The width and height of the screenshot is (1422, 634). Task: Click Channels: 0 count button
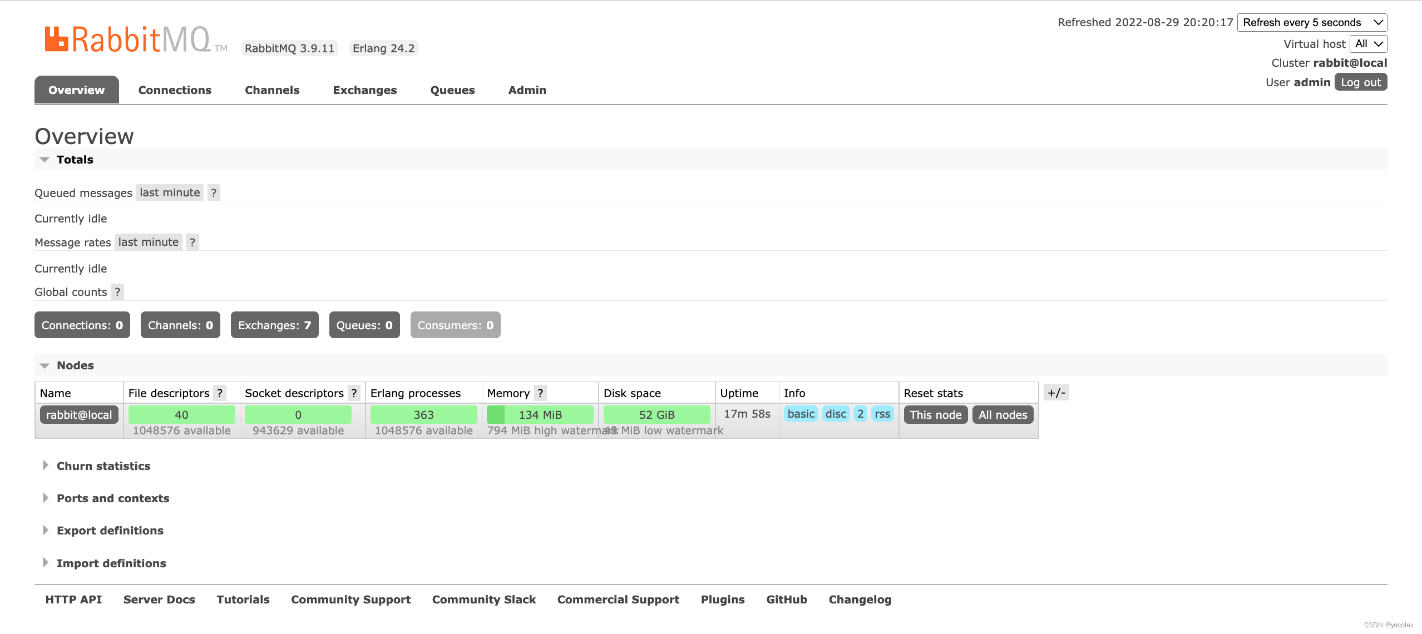click(x=180, y=325)
